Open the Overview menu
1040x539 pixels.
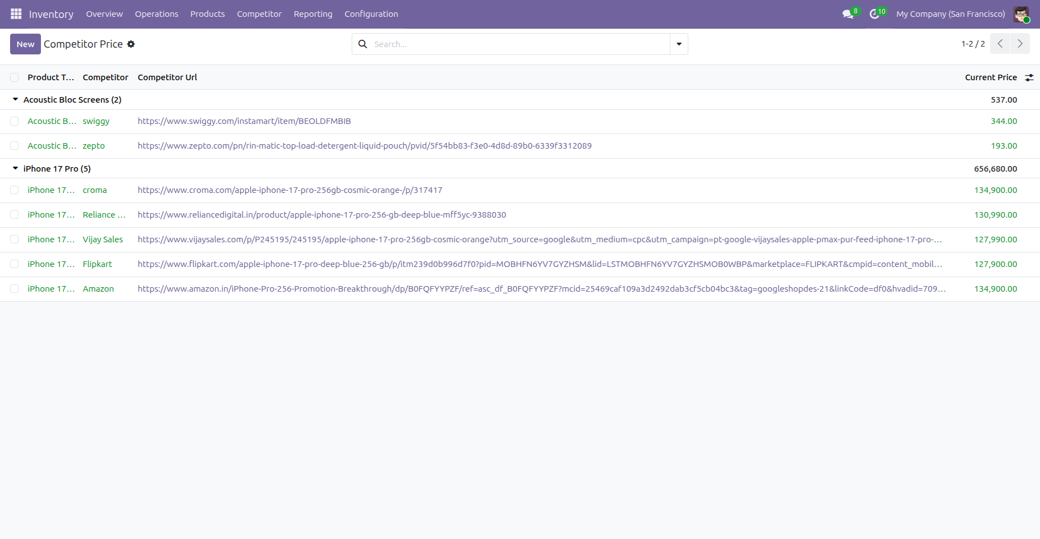[104, 14]
